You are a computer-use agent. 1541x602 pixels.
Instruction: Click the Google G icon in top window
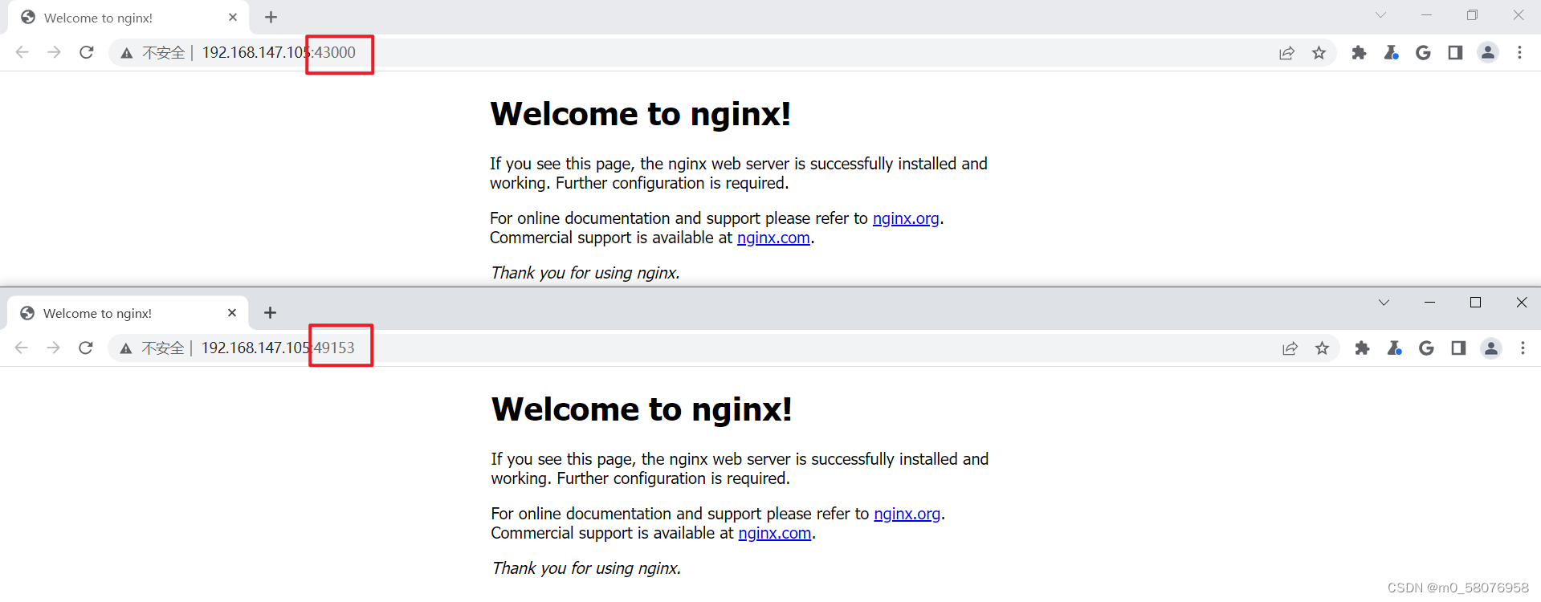[x=1423, y=52]
